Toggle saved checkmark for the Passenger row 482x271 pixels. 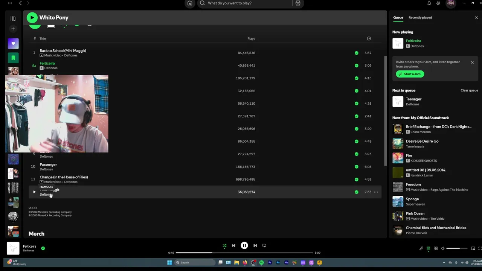(x=356, y=167)
